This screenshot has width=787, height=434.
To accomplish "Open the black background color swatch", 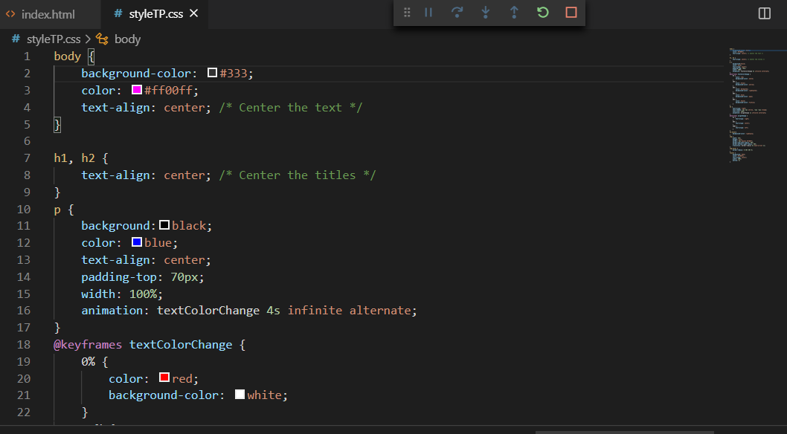I will pyautogui.click(x=164, y=225).
